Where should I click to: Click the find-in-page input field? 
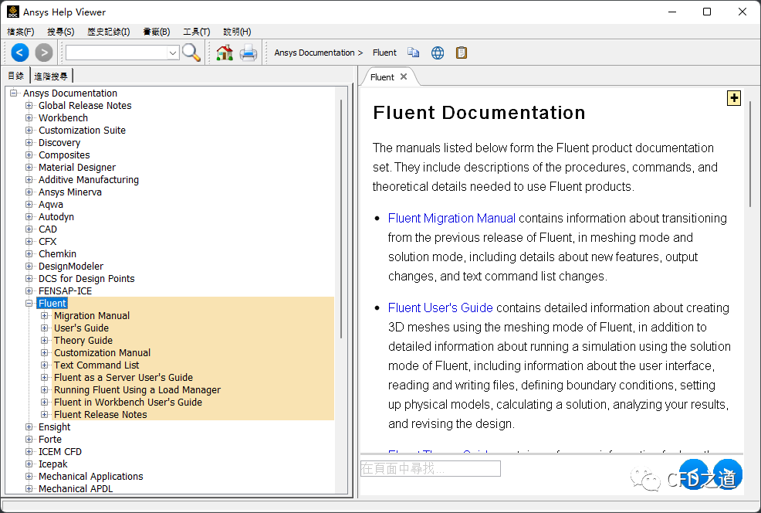tap(430, 468)
